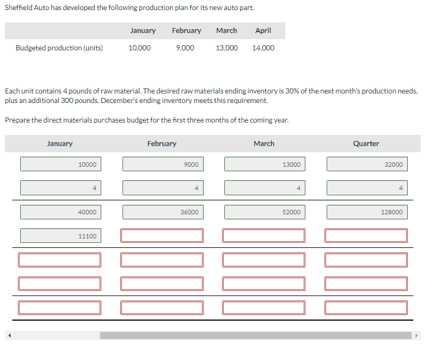Click the March input showing 13000
The width and height of the screenshot is (424, 352).
pos(265,164)
